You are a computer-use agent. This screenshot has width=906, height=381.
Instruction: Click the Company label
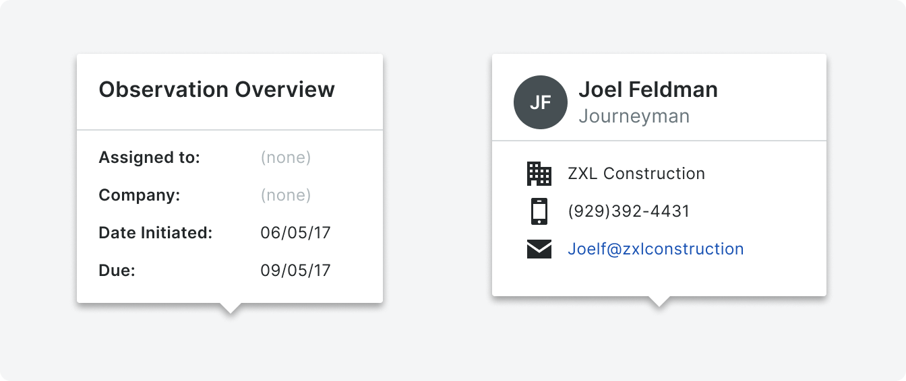[x=140, y=195]
